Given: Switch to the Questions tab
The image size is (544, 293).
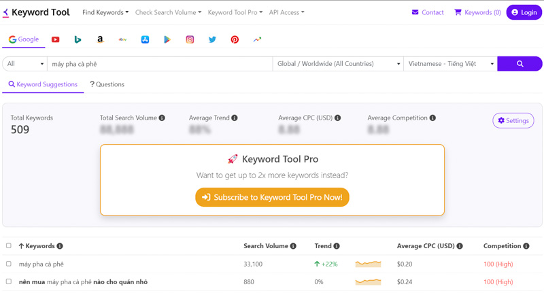Looking at the screenshot, I should click(107, 84).
